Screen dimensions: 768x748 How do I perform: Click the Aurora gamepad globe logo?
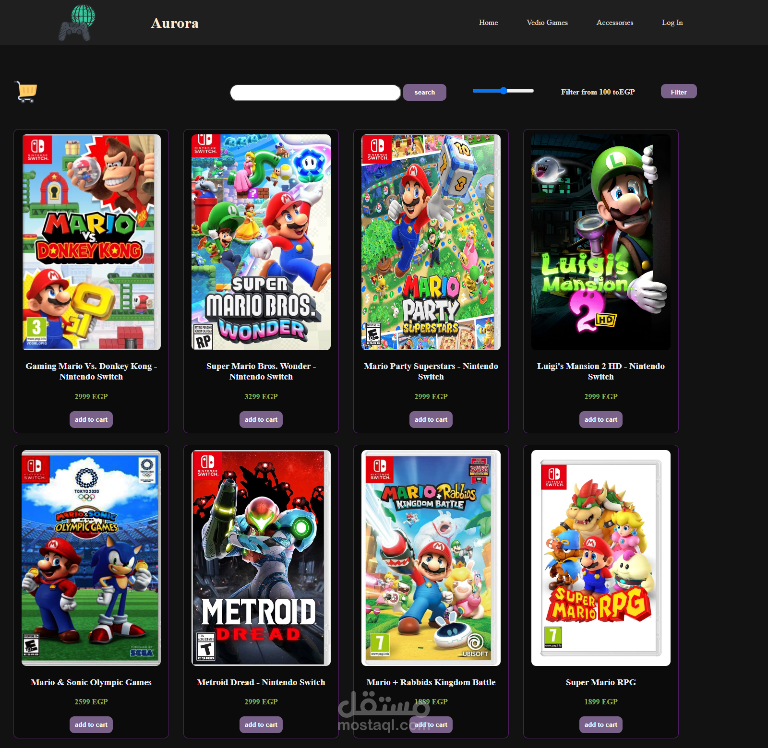pos(77,23)
